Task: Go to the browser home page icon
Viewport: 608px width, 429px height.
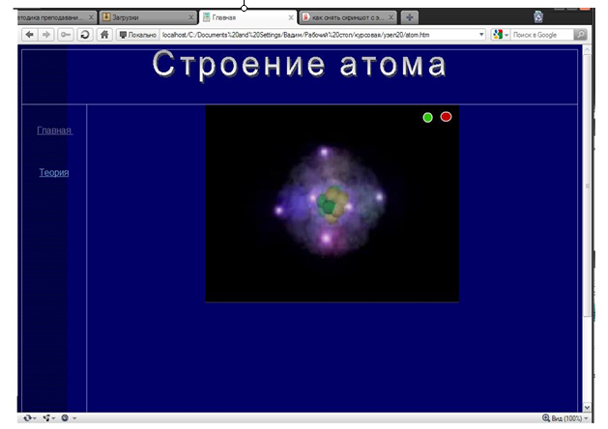Action: [x=104, y=35]
